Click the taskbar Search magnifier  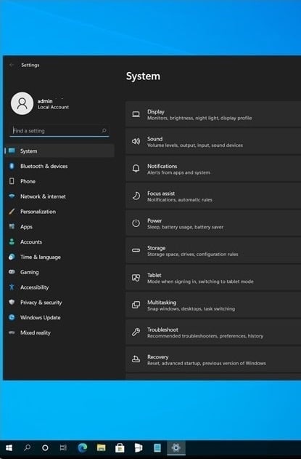tap(27, 447)
